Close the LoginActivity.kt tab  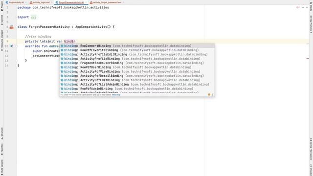point(26,2)
